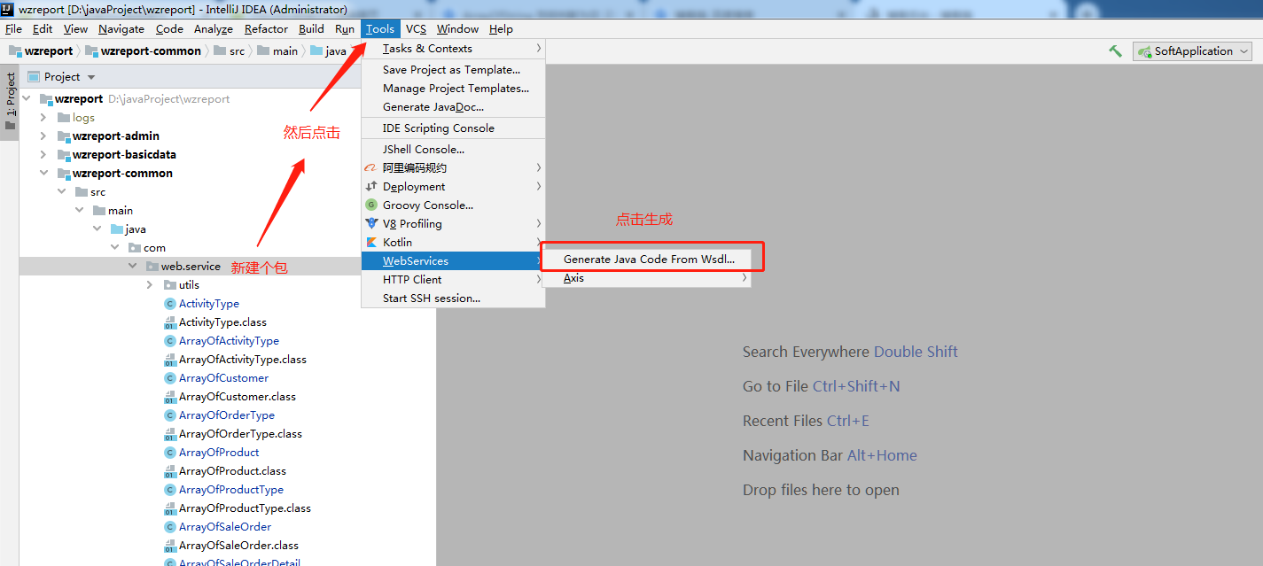Collapse the web.service package node
The width and height of the screenshot is (1263, 566).
tap(133, 267)
